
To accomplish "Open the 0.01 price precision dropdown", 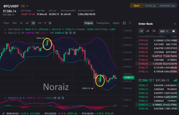I will click(x=164, y=31).
